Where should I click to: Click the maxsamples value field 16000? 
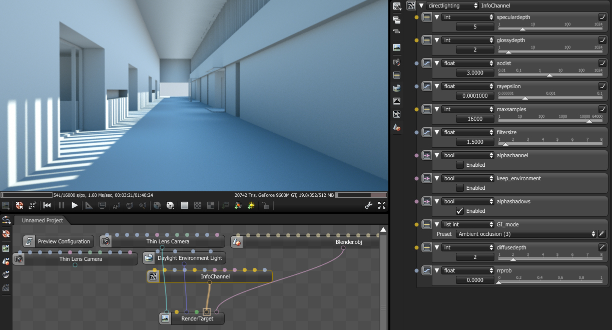475,119
